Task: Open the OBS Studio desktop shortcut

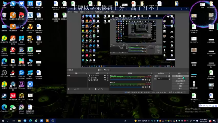Action: click(x=4, y=74)
